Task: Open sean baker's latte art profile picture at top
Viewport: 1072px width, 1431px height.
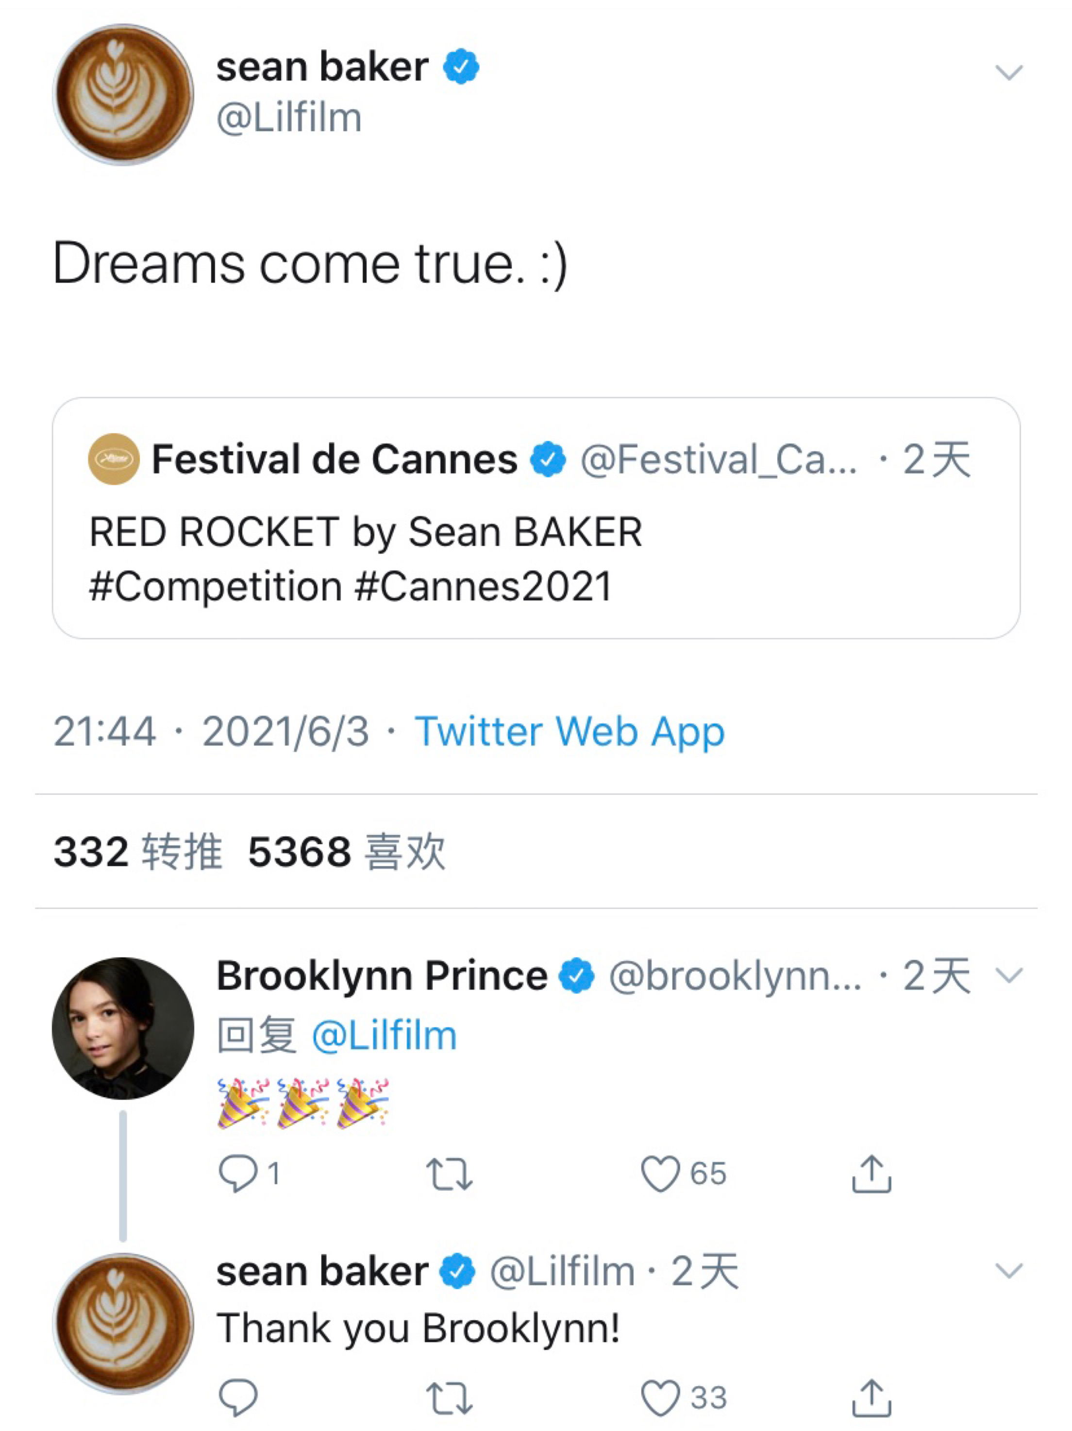Action: pyautogui.click(x=123, y=94)
